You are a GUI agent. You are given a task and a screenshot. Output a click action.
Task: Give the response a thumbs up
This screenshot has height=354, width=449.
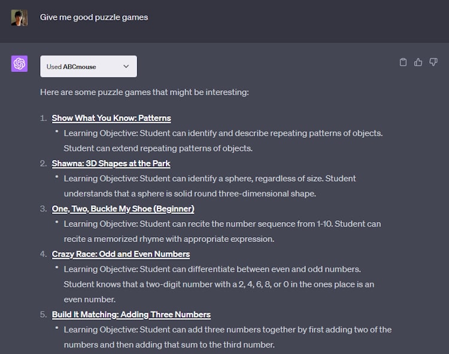click(418, 62)
